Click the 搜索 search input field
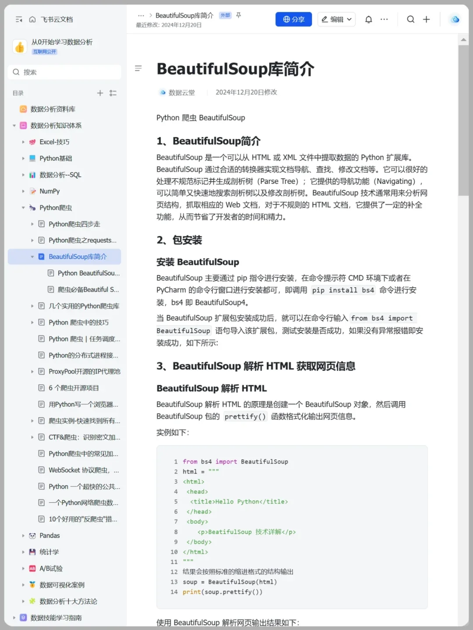The image size is (473, 630). click(64, 72)
